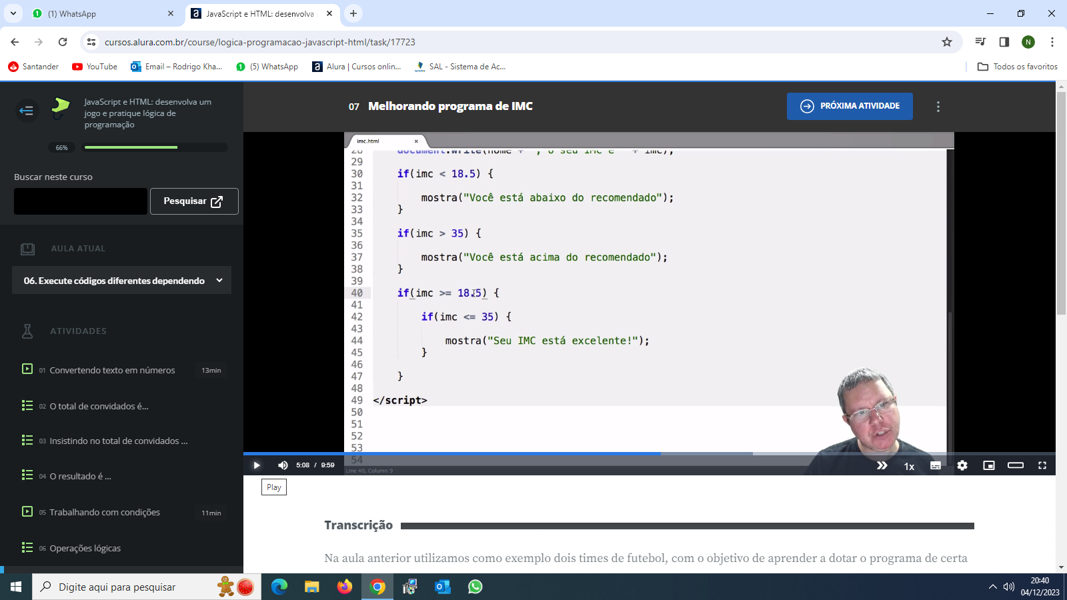Open the three-dot menu beside PRÓXIMA ATIVIDADE

click(x=938, y=107)
